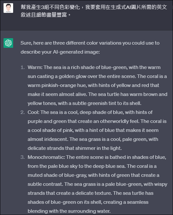Click the "Warm:" label in the first item
This screenshot has width=173, height=215.
coord(35,67)
